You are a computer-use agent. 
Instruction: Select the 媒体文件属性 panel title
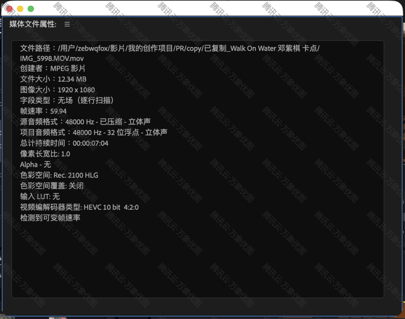click(33, 24)
